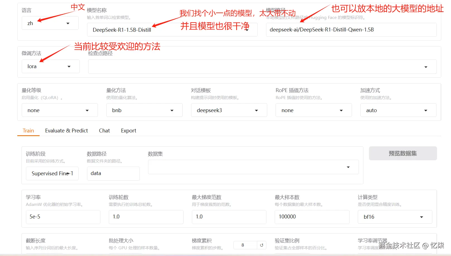Viewport: 451px width, 256px height.
Task: Click the 最大样本数 100000 input field
Action: pyautogui.click(x=312, y=217)
